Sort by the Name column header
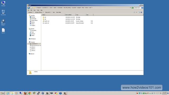The height and width of the screenshot is (95, 169). [53, 15]
